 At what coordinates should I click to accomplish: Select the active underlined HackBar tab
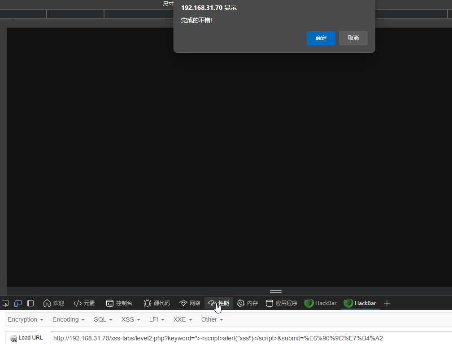click(x=360, y=303)
